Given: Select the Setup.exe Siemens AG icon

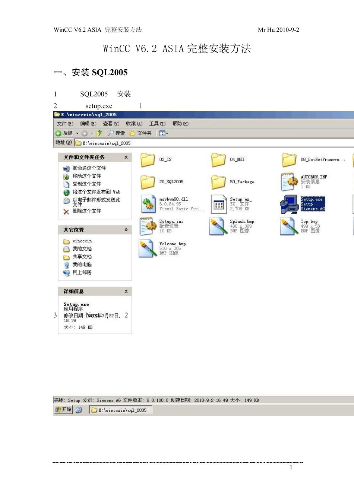Looking at the screenshot, I should (x=289, y=204).
